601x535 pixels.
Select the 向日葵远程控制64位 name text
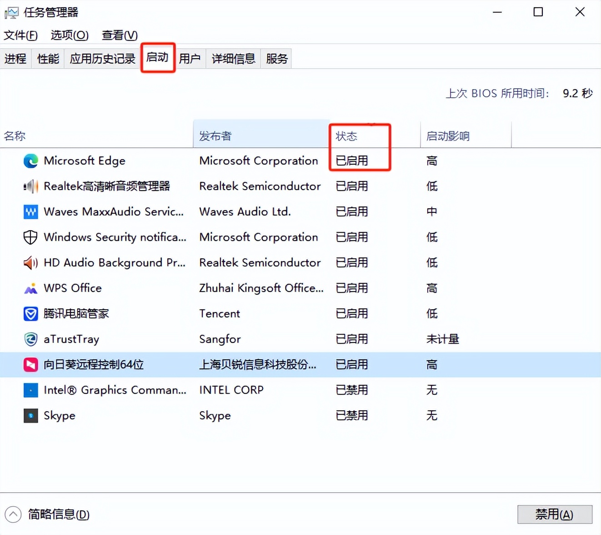[x=94, y=364]
